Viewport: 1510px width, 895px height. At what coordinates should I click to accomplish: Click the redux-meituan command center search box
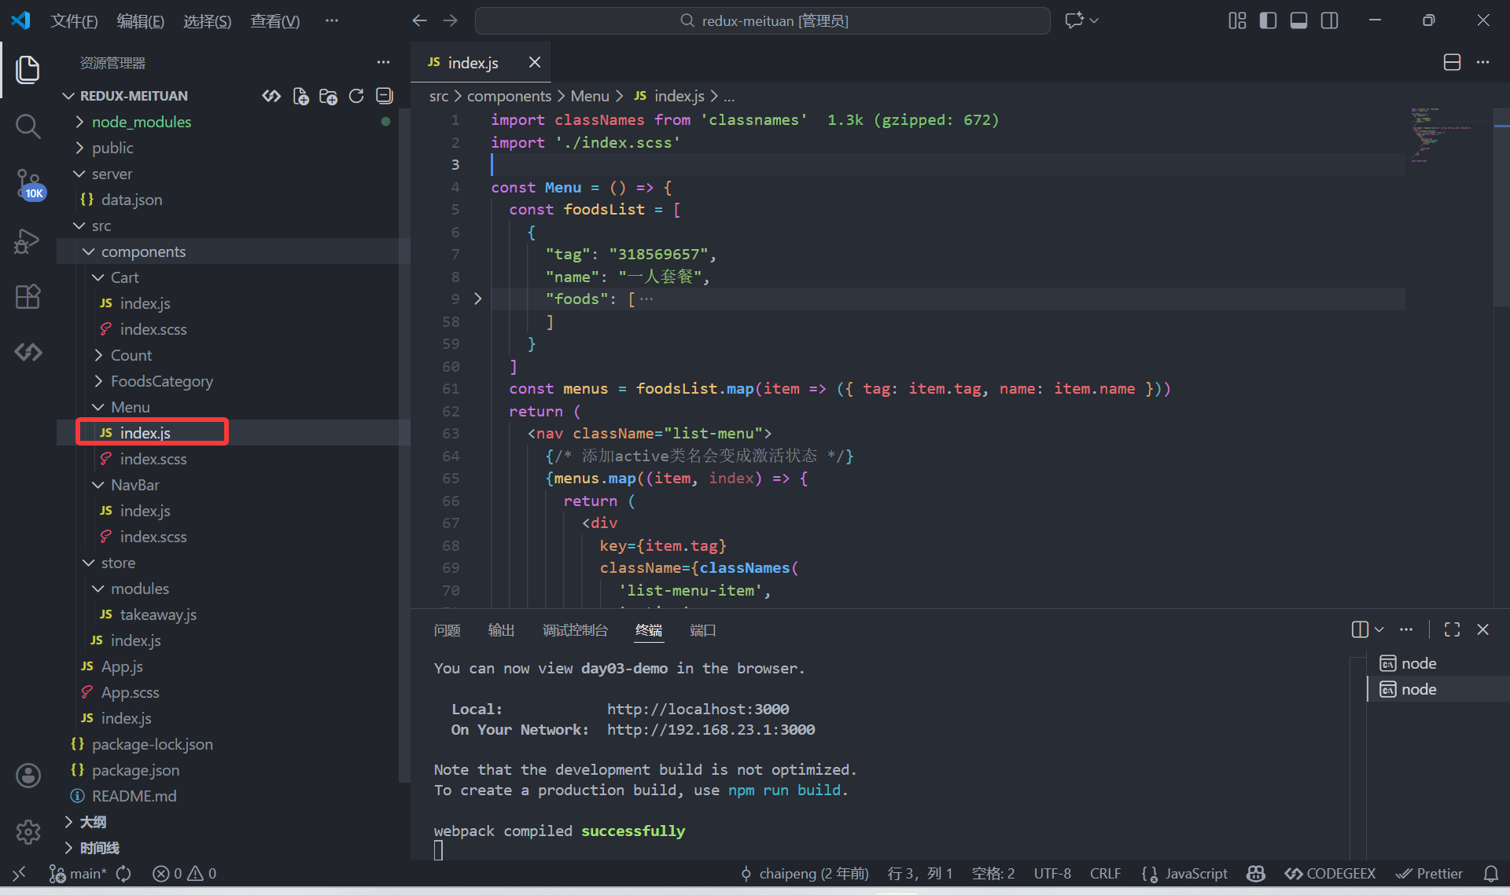coord(762,20)
